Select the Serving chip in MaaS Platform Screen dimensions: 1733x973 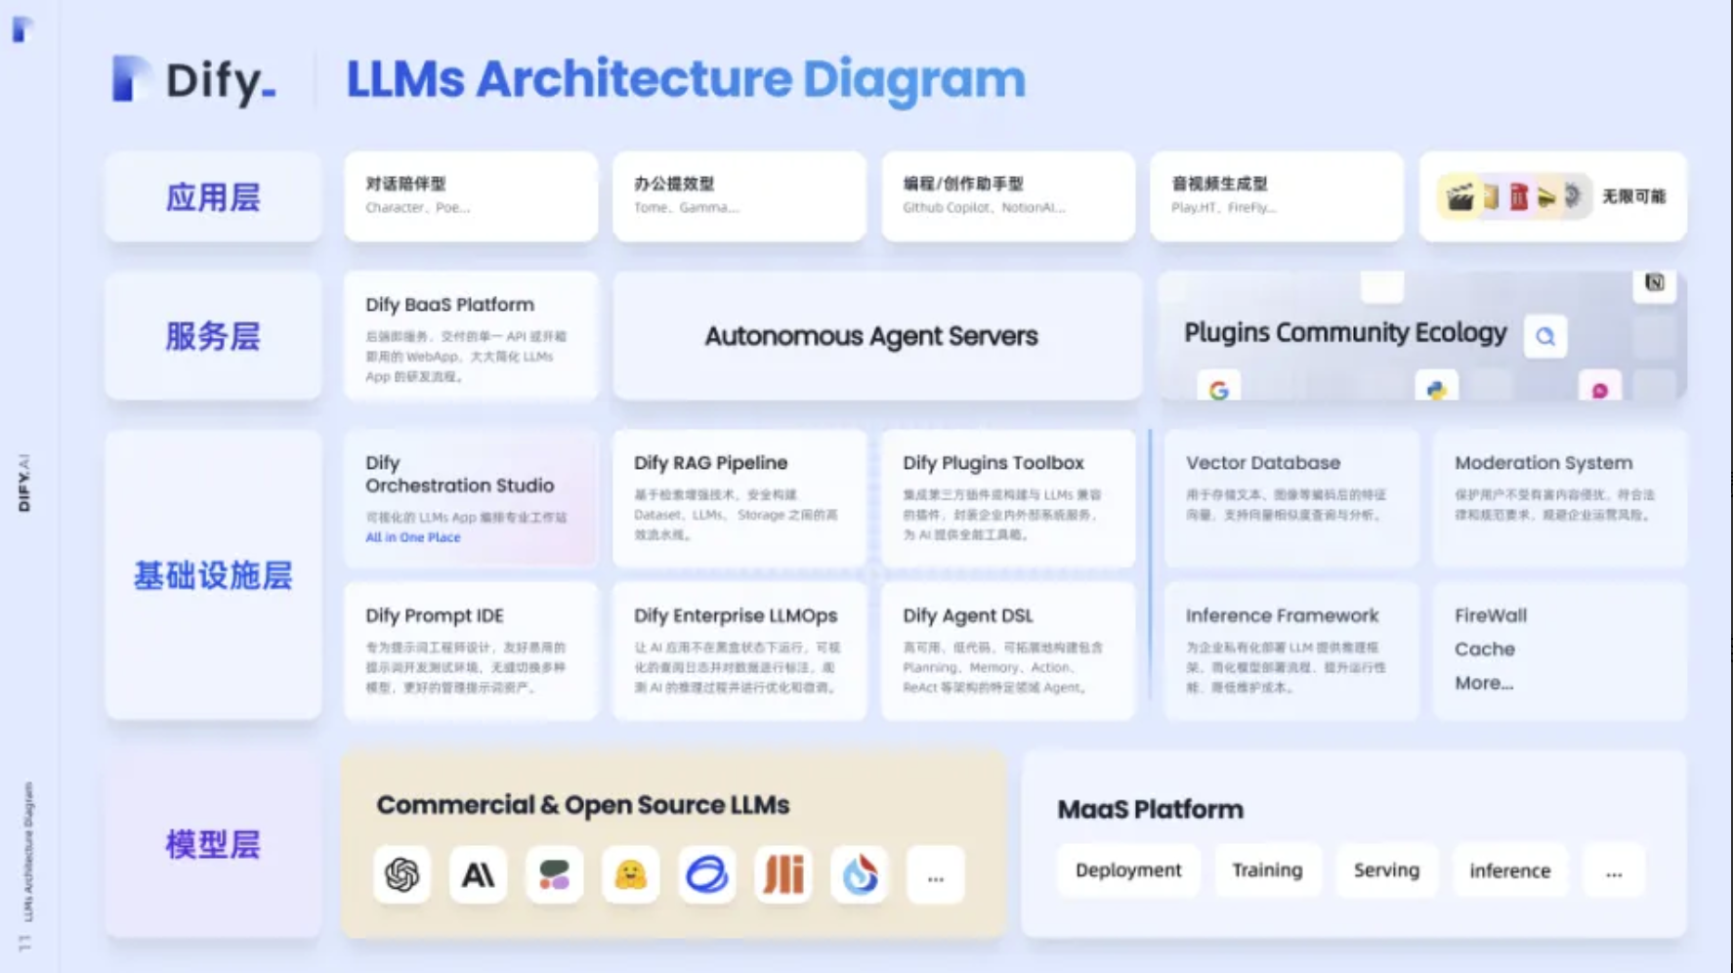pos(1386,870)
